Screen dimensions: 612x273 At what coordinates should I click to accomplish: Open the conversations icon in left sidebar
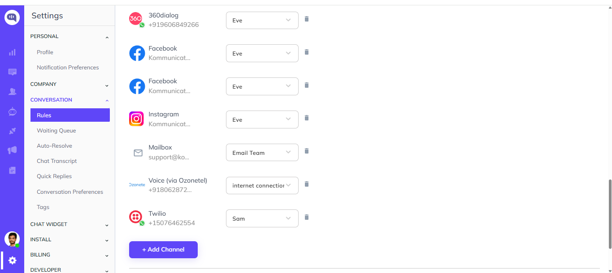[x=12, y=72]
